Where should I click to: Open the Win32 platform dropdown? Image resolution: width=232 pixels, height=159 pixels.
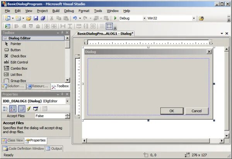194,18
